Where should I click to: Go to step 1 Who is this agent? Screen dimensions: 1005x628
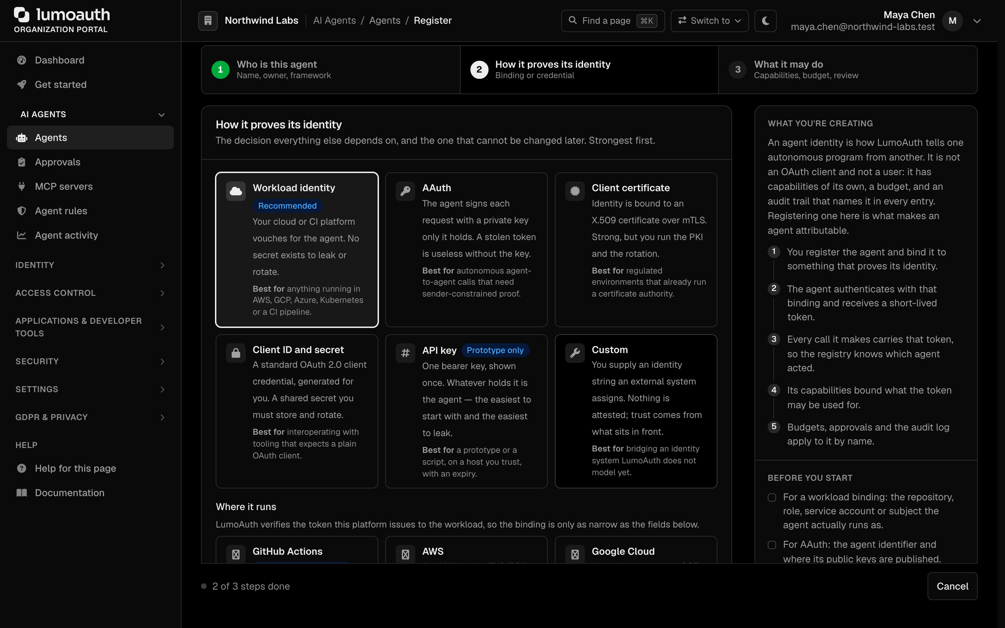click(330, 69)
